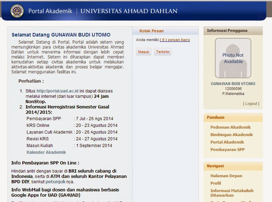The width and height of the screenshot is (272, 202).
Task: Click the Revisi KRS row
Action: (72, 139)
